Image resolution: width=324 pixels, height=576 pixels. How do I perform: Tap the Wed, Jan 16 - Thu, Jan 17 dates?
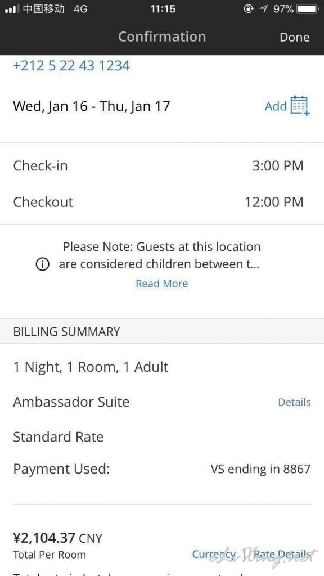[x=92, y=106]
